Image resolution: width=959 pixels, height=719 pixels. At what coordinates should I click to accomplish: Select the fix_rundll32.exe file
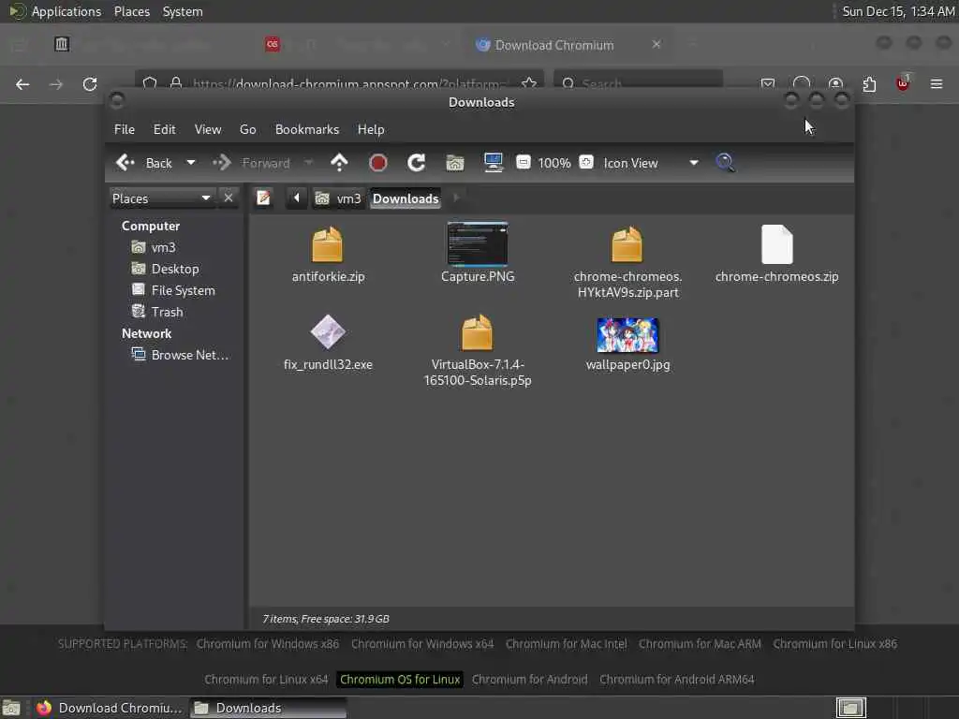pyautogui.click(x=328, y=343)
